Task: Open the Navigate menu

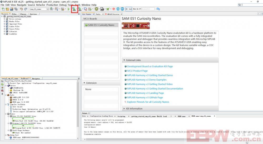Action: click(22, 5)
